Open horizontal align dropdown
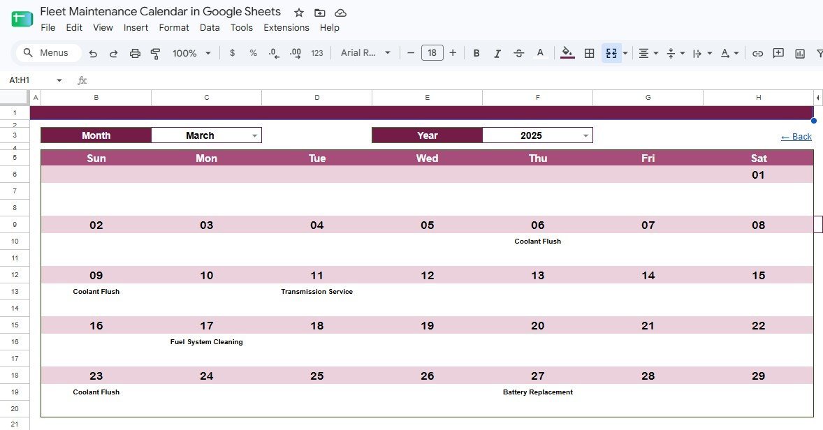The height and width of the screenshot is (430, 823). click(x=648, y=53)
